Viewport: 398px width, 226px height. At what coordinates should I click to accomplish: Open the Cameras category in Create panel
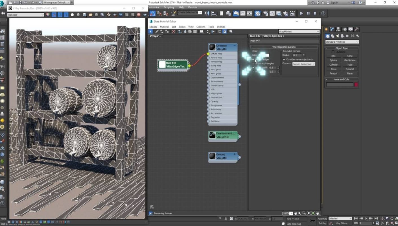coord(342,36)
